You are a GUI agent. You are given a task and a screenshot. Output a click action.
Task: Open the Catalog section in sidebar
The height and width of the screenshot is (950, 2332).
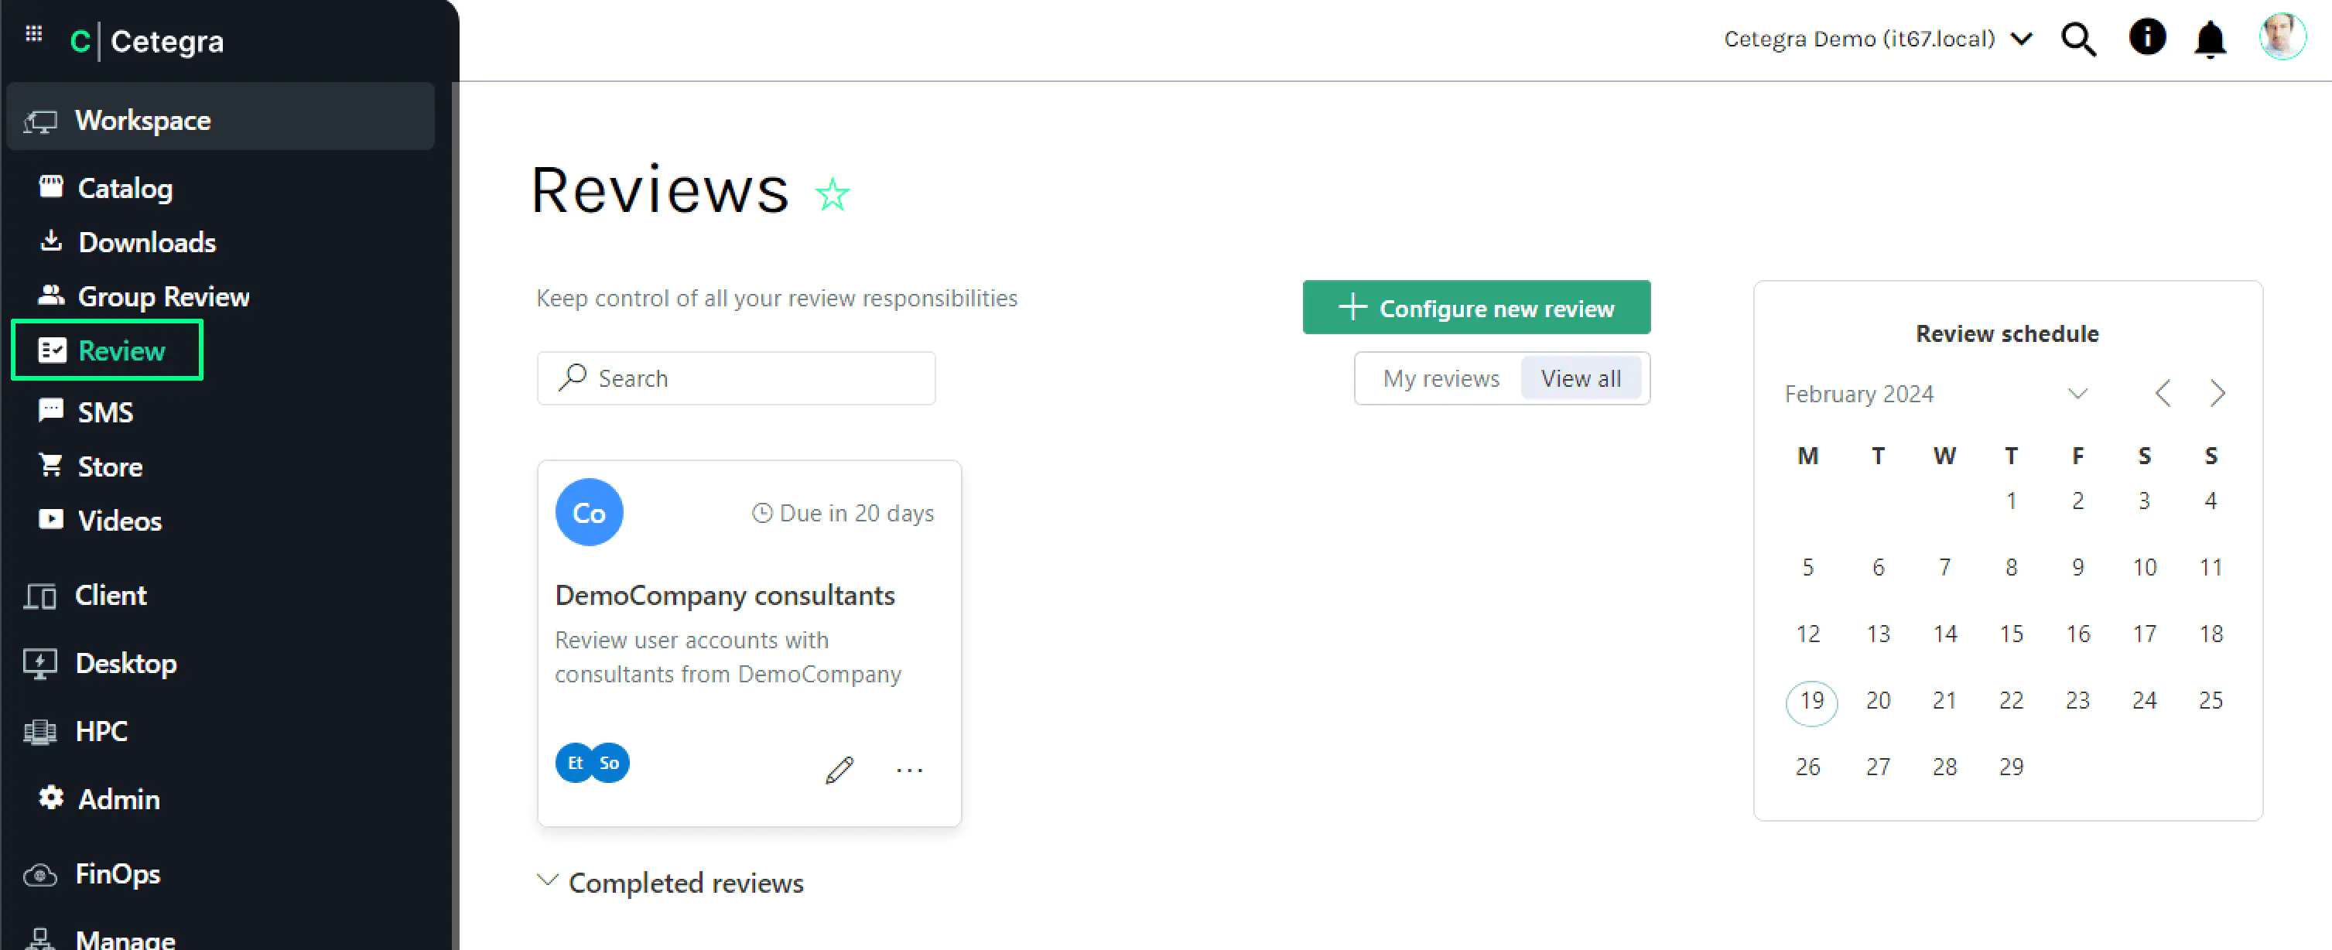coord(126,188)
